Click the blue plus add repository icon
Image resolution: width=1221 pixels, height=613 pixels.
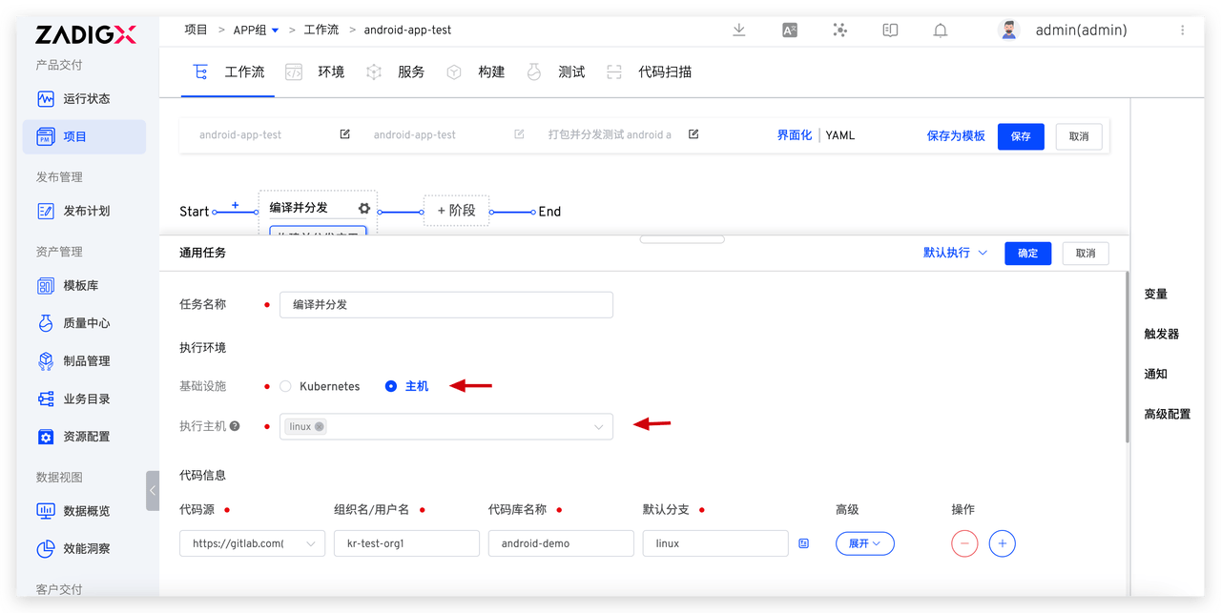(1002, 543)
